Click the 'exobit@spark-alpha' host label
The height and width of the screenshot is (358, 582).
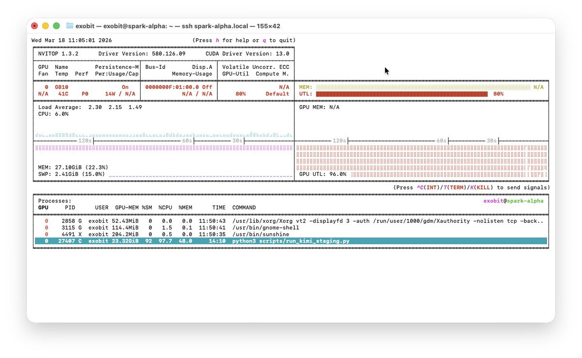point(513,201)
